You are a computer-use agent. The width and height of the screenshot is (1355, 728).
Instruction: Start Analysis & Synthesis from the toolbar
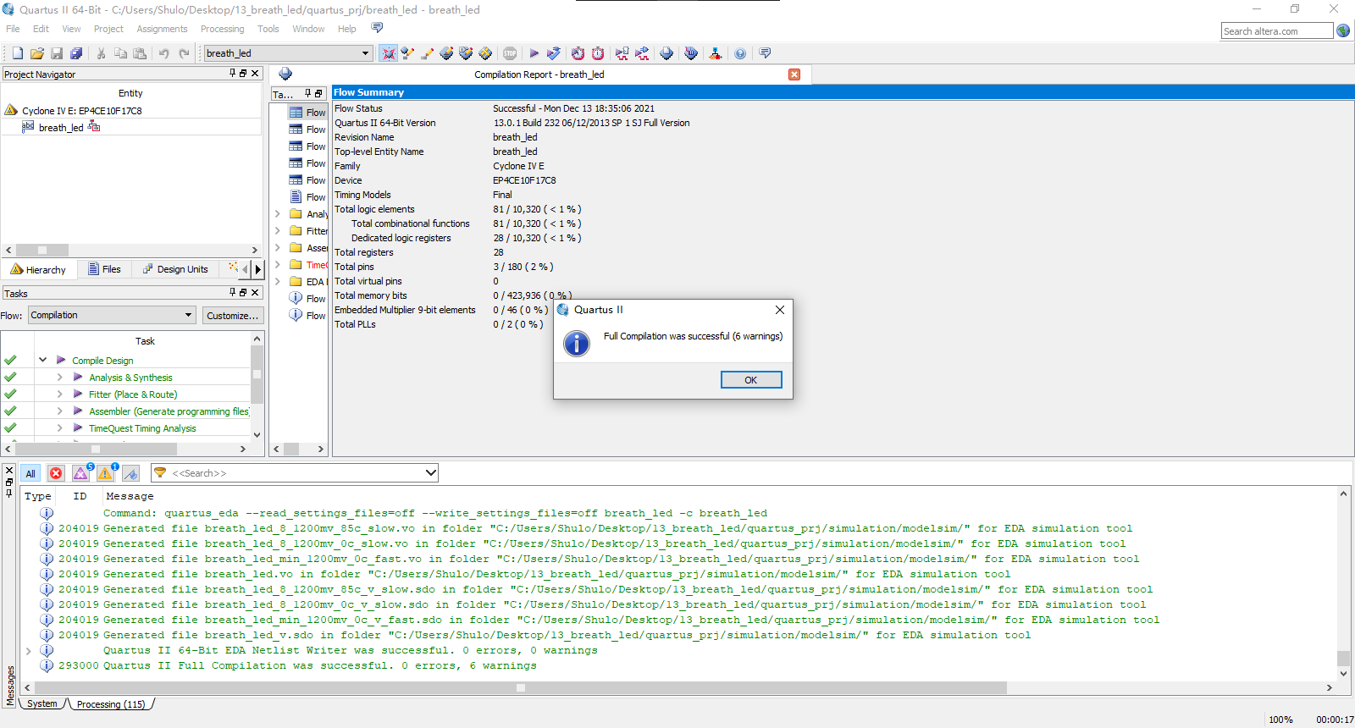tap(554, 53)
